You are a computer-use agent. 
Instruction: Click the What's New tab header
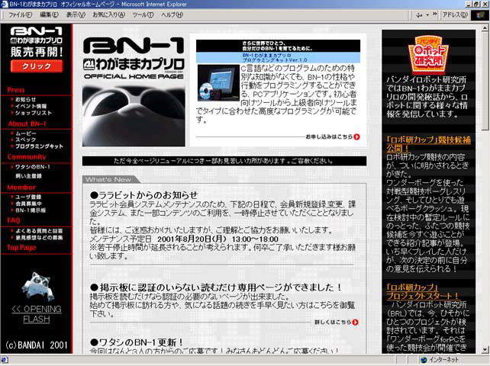click(x=111, y=179)
